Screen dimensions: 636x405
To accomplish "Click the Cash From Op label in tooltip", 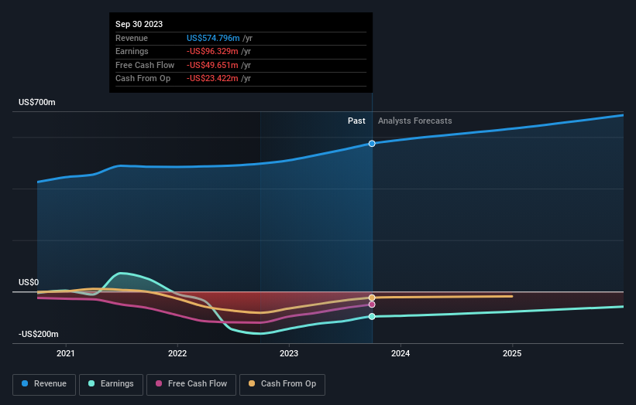I will [143, 79].
